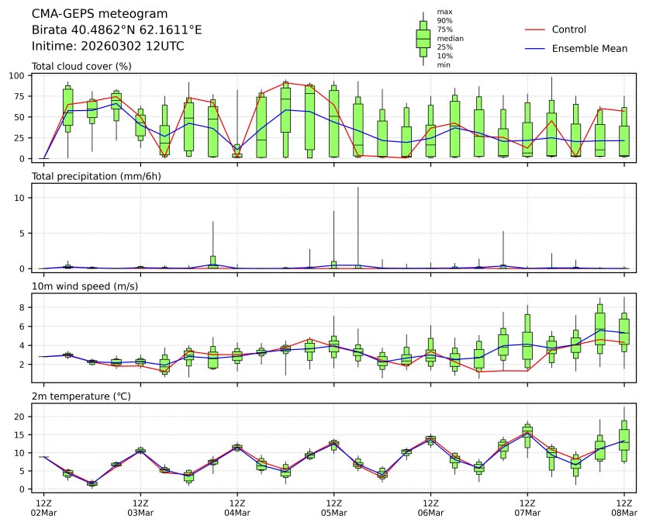Screen dimensions: 646x526
Task: Click the 12Z 08Mar axis tick label
Action: click(x=624, y=508)
